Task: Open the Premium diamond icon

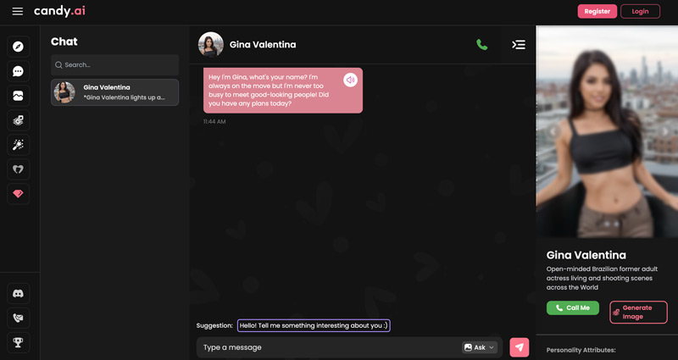Action: pos(18,194)
